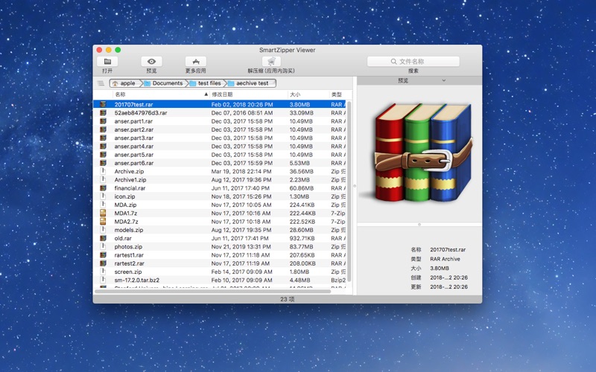Click the RAR icon beside rartest1.rar

click(103, 255)
